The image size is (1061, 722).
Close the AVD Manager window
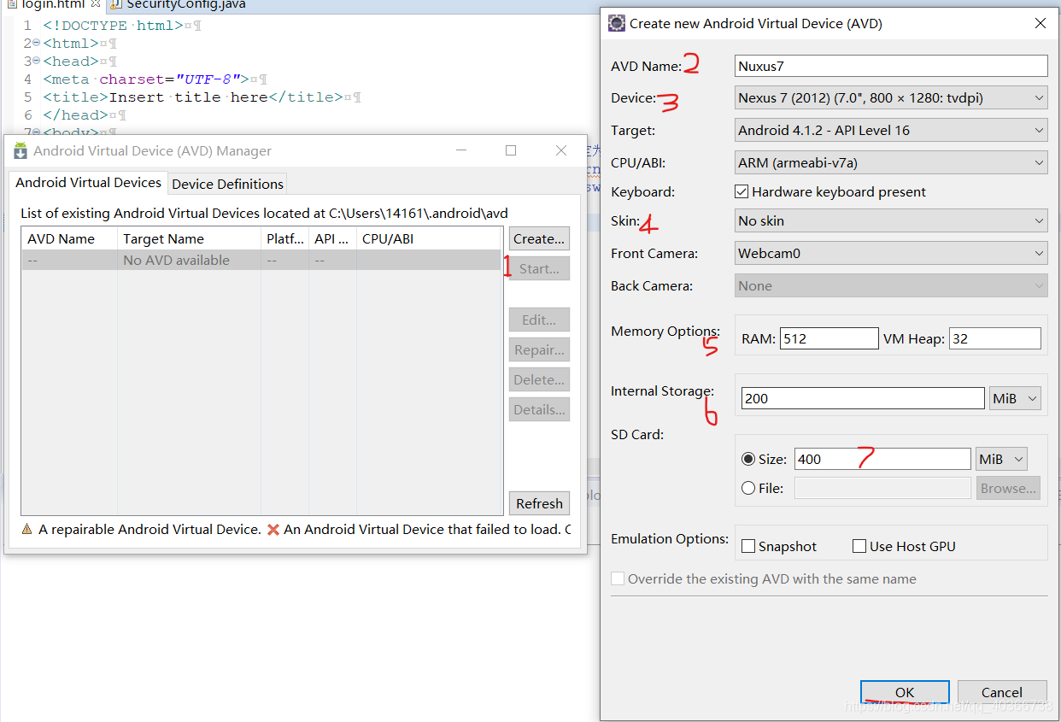pos(561,150)
